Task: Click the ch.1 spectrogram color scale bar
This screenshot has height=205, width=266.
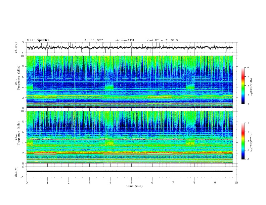Action: tap(243, 86)
